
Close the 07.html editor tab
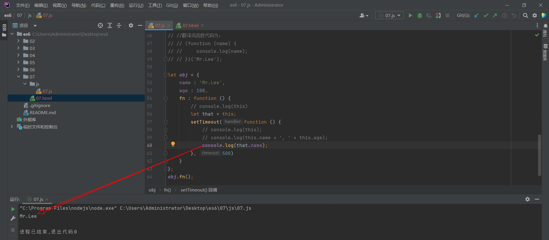point(202,25)
